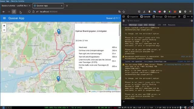Click the location pin extension icon

[x=185, y=12]
